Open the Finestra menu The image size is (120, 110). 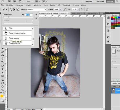(x=76, y=5)
